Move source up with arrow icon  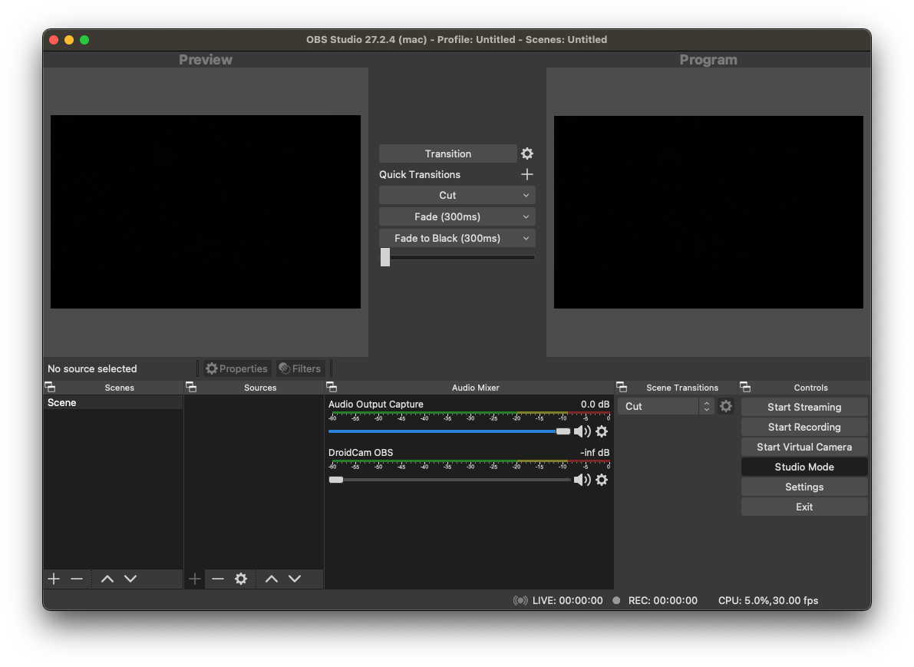[x=272, y=579]
